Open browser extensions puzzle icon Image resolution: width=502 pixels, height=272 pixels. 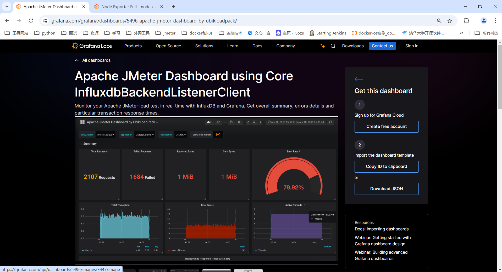[x=466, y=21]
